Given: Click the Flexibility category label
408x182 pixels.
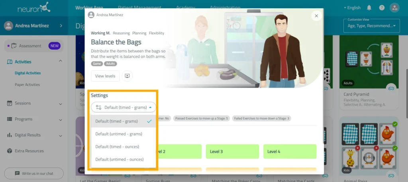Looking at the screenshot, I should click(x=157, y=33).
